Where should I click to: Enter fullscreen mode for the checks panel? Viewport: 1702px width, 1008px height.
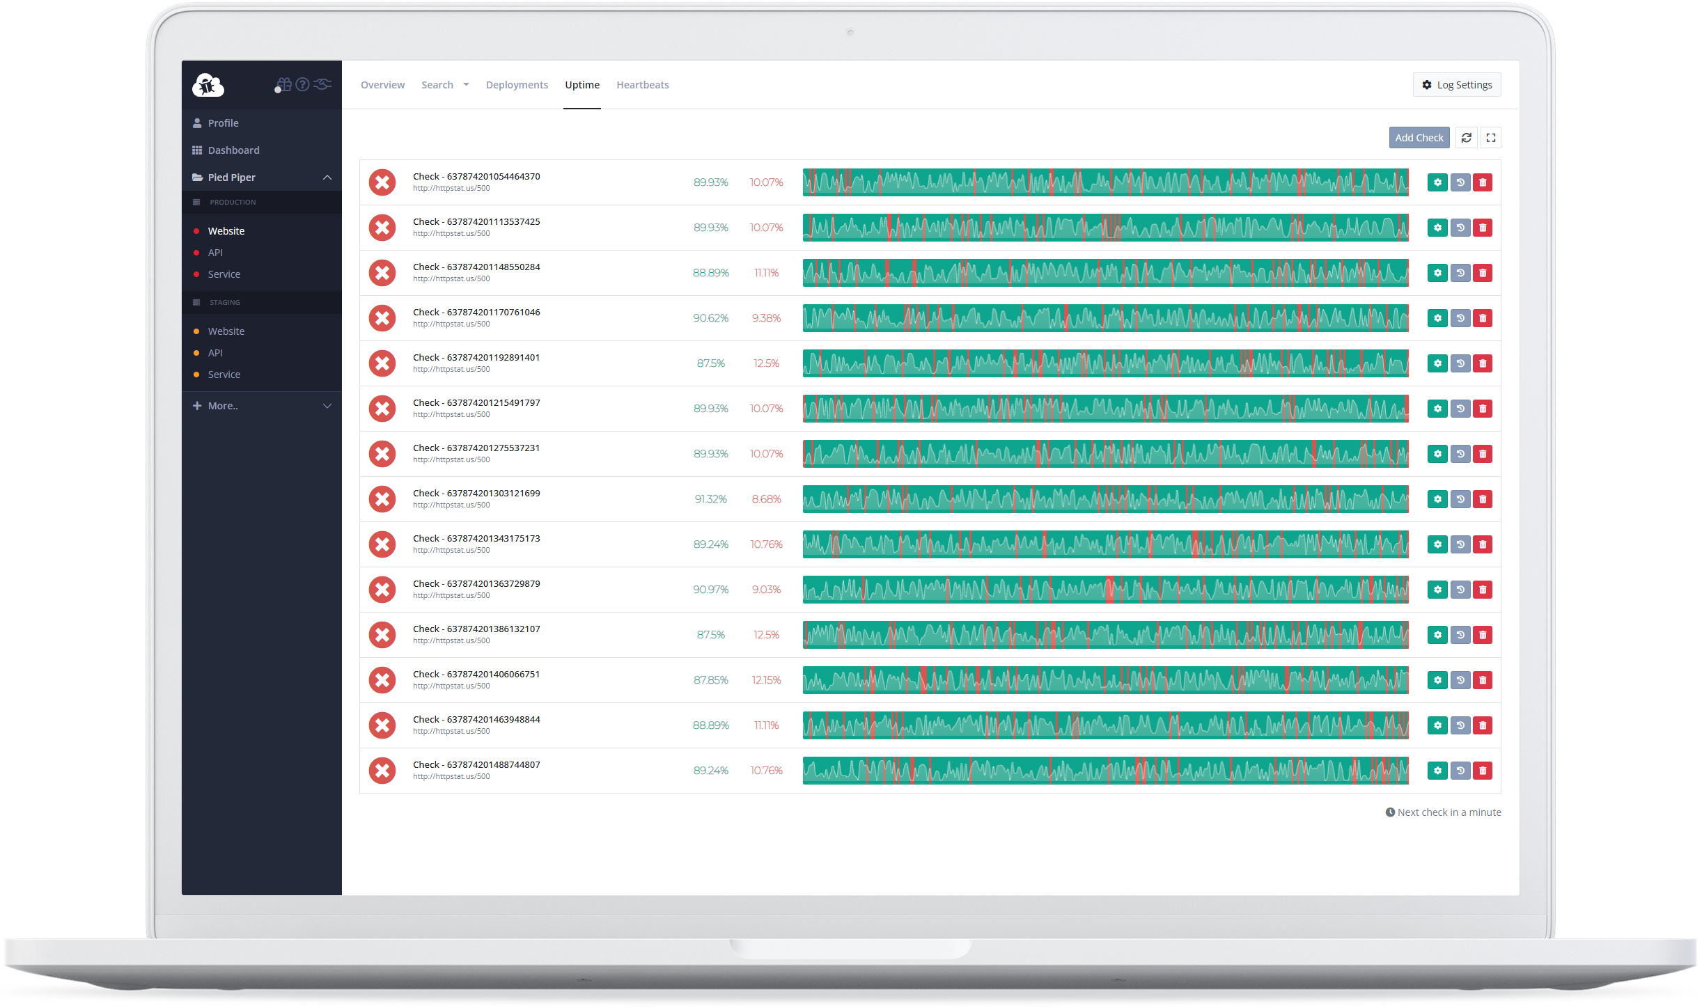tap(1490, 137)
